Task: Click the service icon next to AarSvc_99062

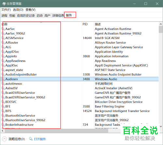Action: [x=3, y=34]
